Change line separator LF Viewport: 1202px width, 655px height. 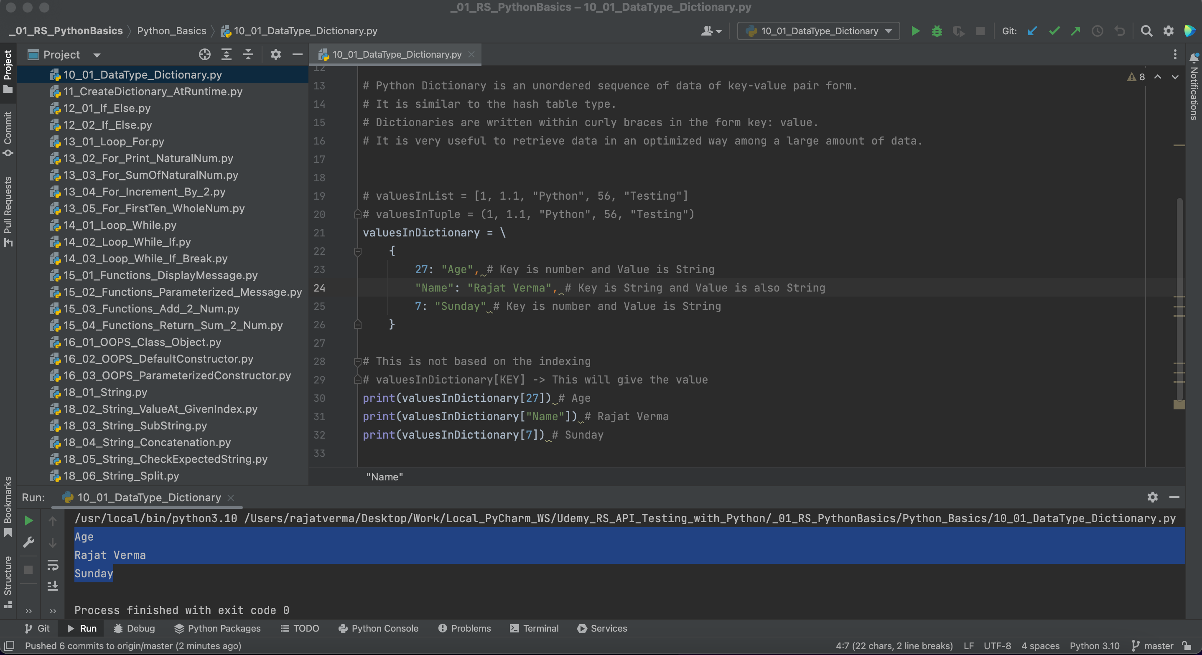969,646
